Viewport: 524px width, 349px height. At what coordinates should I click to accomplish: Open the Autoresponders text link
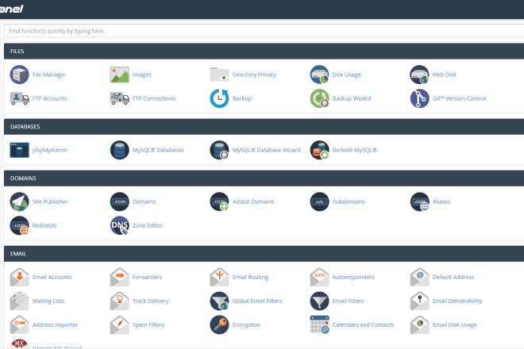(353, 277)
